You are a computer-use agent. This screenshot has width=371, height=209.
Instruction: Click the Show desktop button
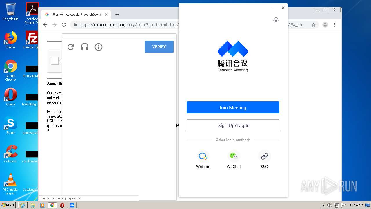368,205
